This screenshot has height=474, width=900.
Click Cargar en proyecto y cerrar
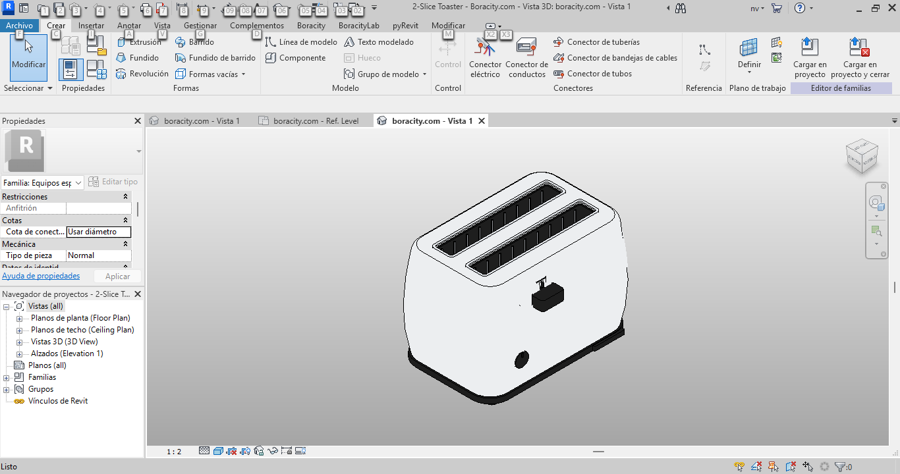[x=860, y=57]
